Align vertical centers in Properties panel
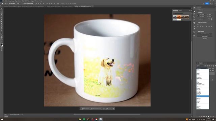This screenshot has width=216, height=121. click(x=209, y=26)
